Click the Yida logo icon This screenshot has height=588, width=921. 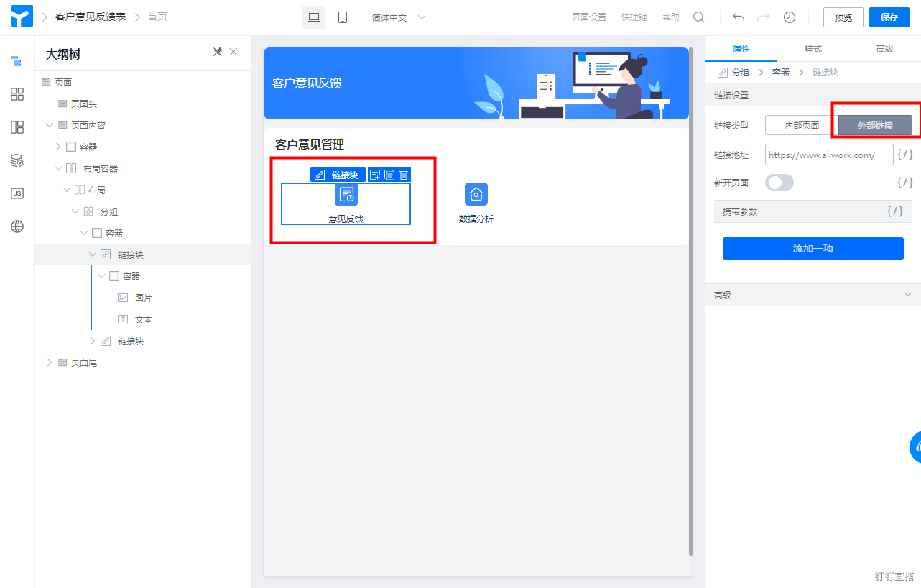pos(22,17)
